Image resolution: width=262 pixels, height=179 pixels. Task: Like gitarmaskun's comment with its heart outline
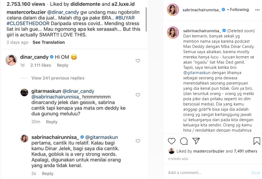(x=138, y=95)
